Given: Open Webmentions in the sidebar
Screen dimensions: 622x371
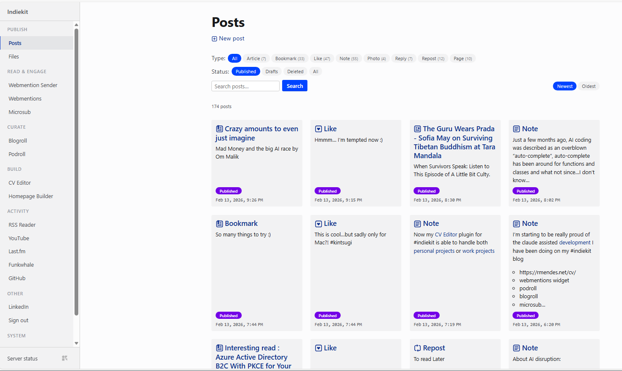Looking at the screenshot, I should click(25, 98).
